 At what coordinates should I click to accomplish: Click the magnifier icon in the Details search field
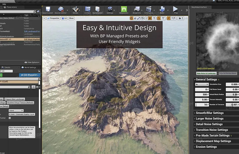point(29,87)
